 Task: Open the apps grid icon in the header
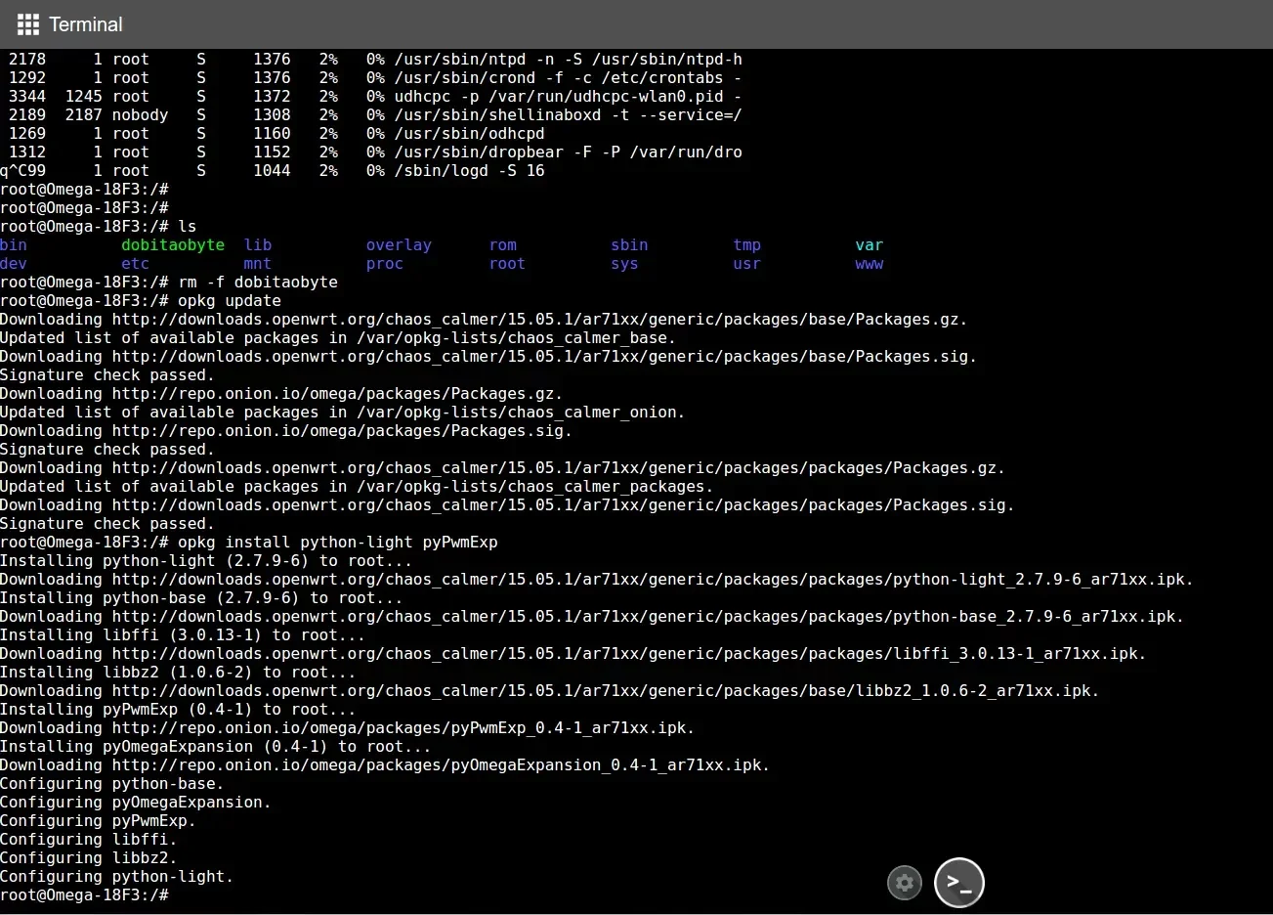(x=26, y=24)
